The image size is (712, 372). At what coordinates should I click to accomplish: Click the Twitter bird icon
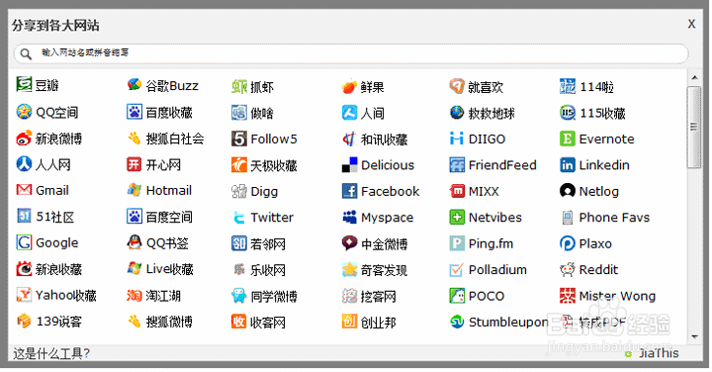239,217
